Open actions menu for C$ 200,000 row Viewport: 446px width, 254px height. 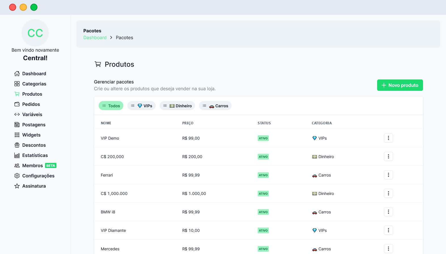click(x=388, y=156)
